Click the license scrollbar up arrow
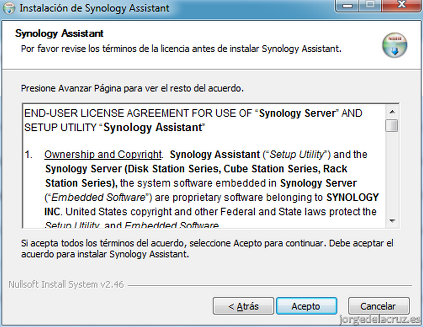The height and width of the screenshot is (327, 423). tap(392, 112)
